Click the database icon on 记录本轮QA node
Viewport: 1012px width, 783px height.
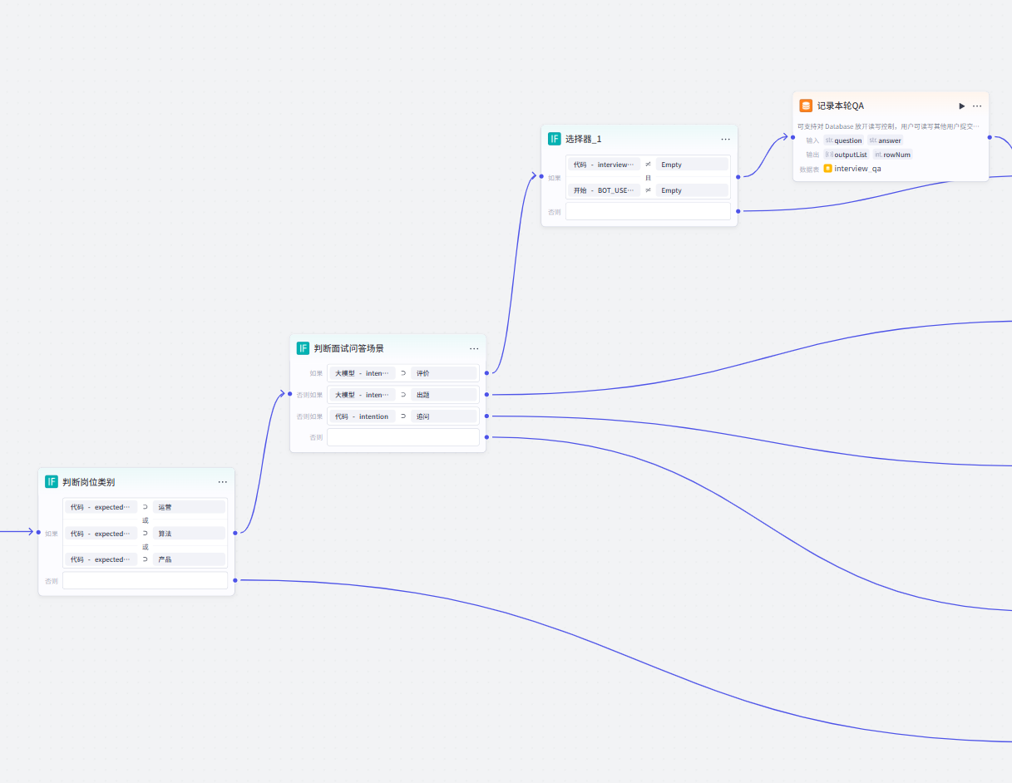[806, 106]
